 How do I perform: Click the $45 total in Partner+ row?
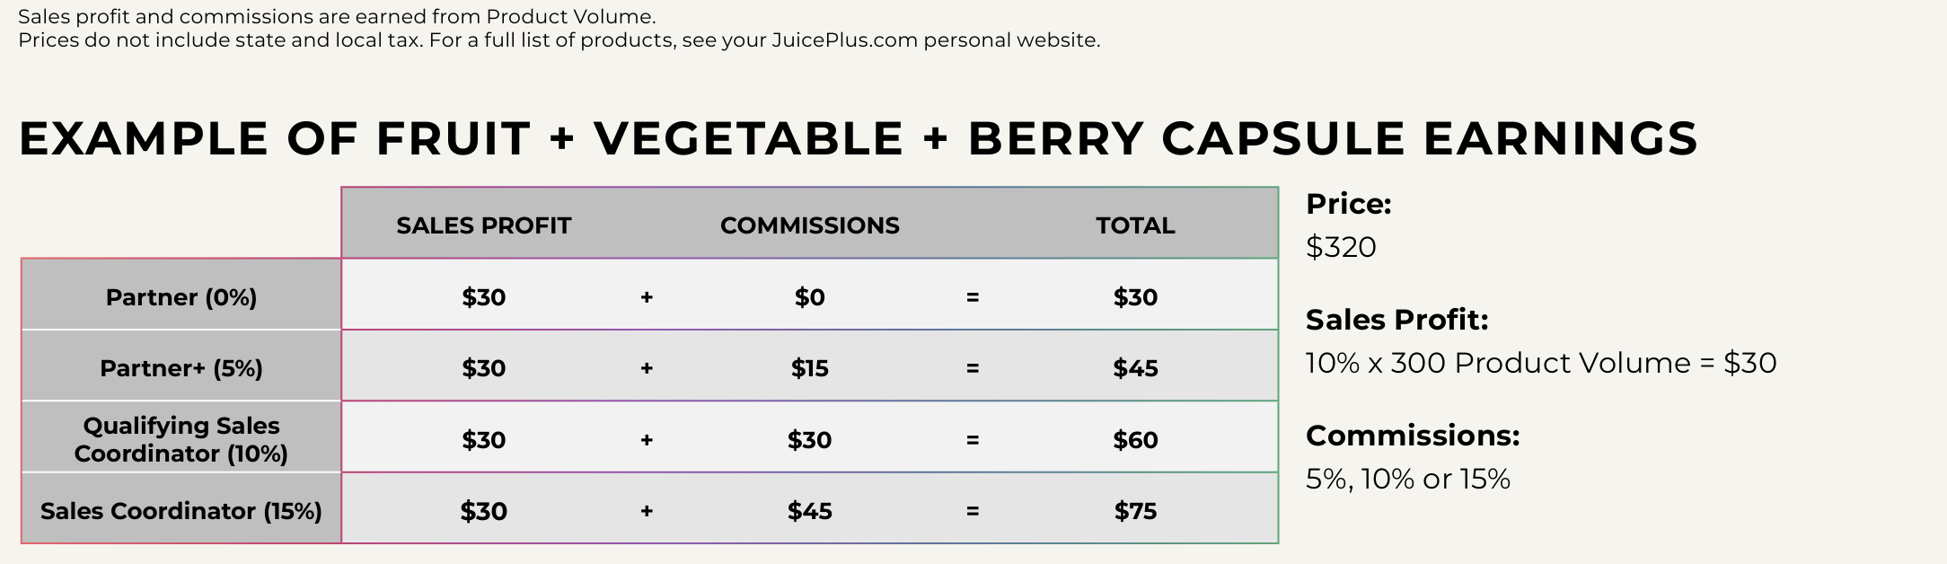pyautogui.click(x=1135, y=368)
